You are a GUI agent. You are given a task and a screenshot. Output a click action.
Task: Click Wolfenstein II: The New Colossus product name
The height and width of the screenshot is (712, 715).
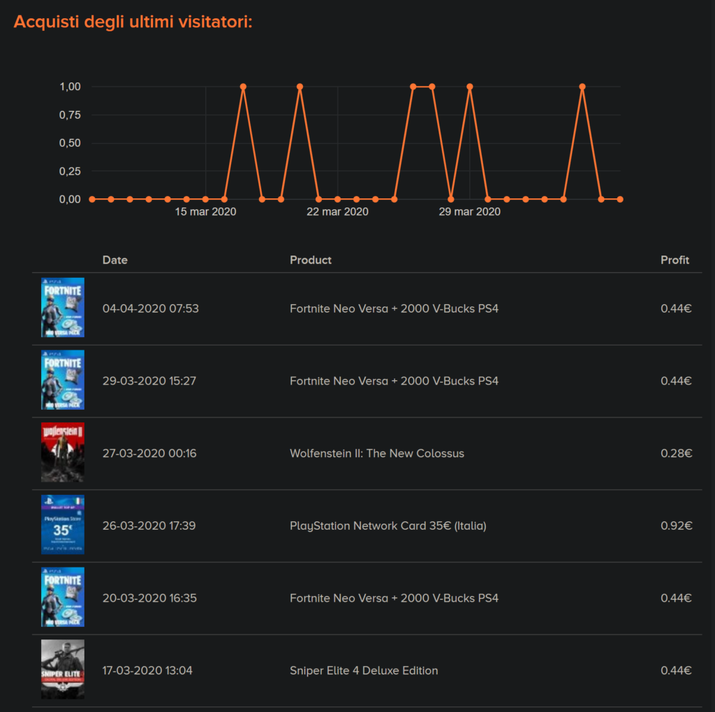[376, 454]
